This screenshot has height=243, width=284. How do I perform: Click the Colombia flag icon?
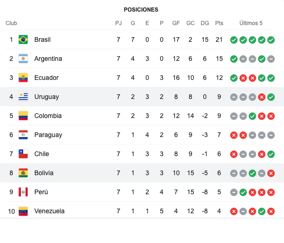pyautogui.click(x=23, y=116)
